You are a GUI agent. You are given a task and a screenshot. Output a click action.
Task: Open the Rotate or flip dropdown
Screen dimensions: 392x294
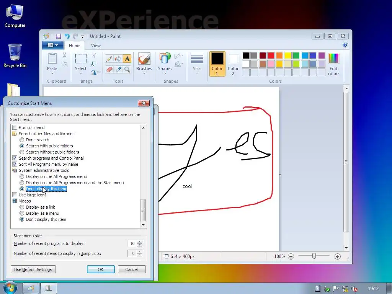coord(95,72)
